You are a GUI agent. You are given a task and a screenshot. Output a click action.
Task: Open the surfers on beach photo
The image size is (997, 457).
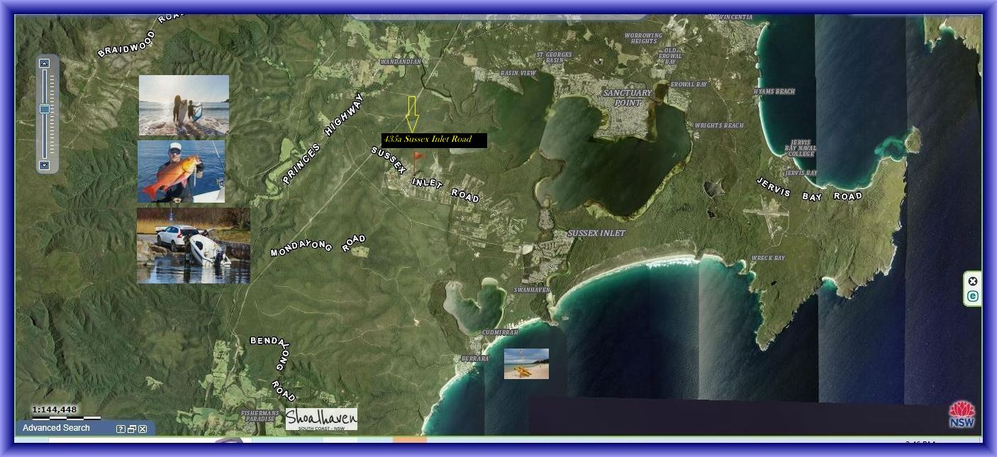click(x=184, y=105)
